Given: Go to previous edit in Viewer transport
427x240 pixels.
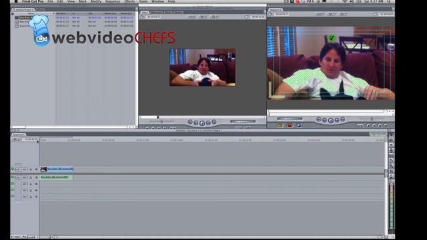Looking at the screenshot, I should point(190,122).
